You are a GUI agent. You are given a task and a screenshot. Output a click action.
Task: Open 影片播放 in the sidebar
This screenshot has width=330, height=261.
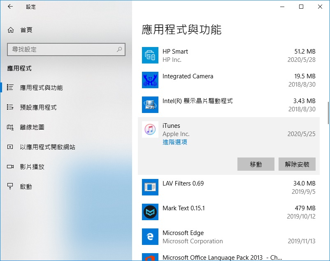32,167
